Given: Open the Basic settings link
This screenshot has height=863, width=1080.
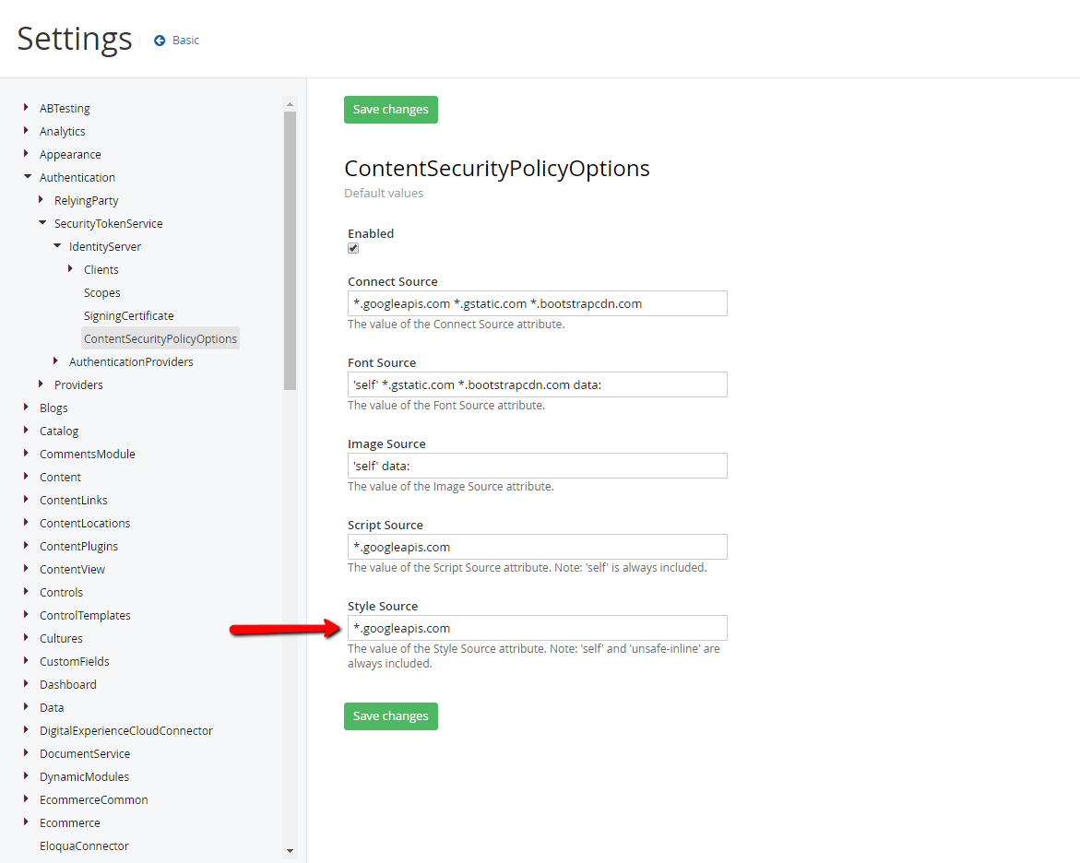Looking at the screenshot, I should pyautogui.click(x=185, y=41).
